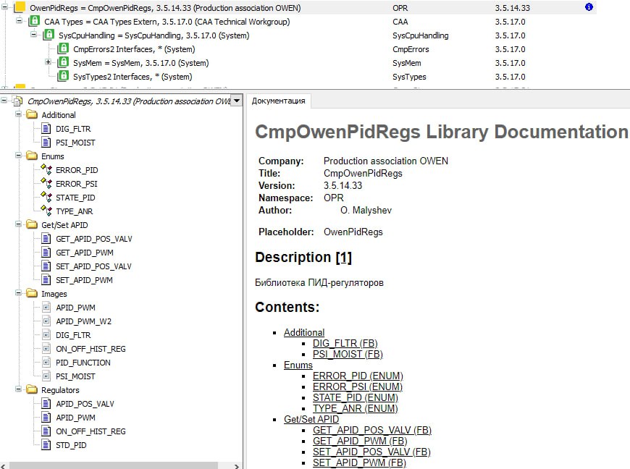
Task: Click the [1] reference link in Description heading
Action: pyautogui.click(x=343, y=257)
